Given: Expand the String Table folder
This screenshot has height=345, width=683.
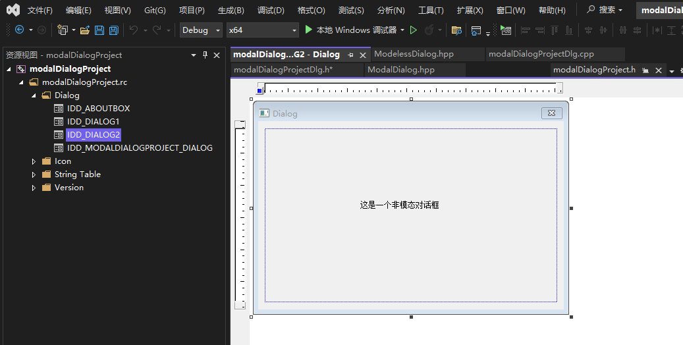Looking at the screenshot, I should tap(34, 174).
